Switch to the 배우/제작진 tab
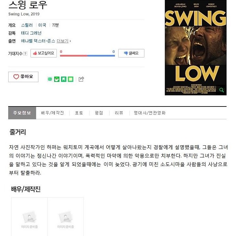240x236 pixels. 52,113
